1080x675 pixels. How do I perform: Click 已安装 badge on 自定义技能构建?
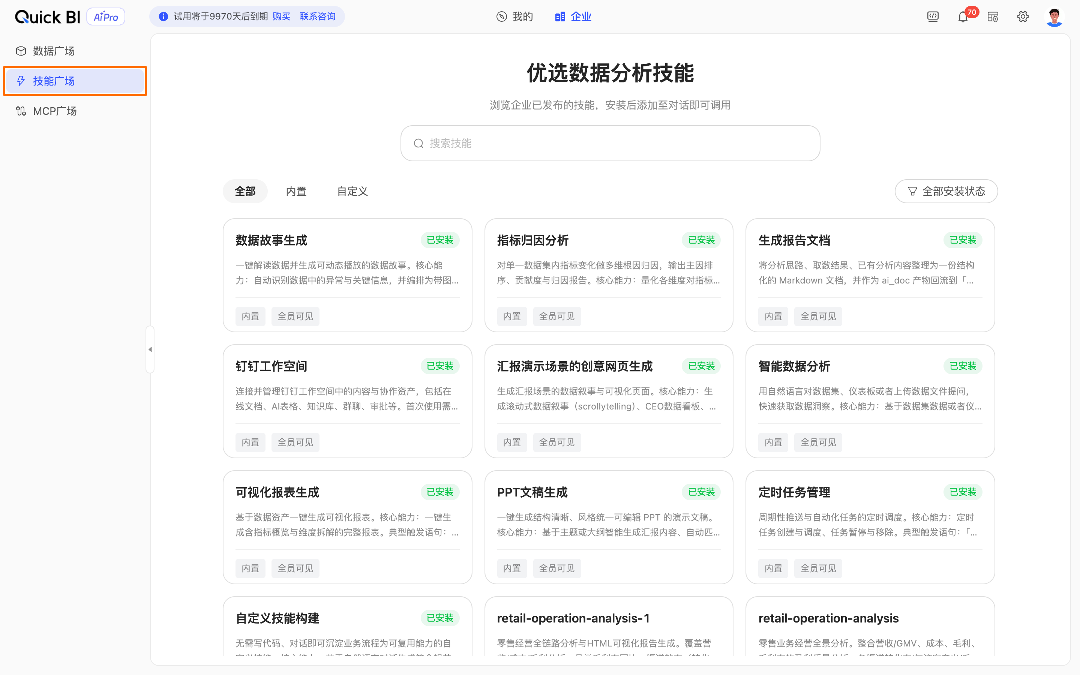(440, 618)
